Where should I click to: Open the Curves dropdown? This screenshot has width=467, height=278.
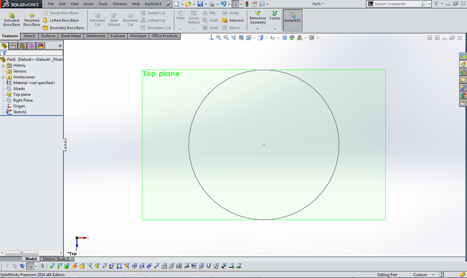click(x=275, y=29)
